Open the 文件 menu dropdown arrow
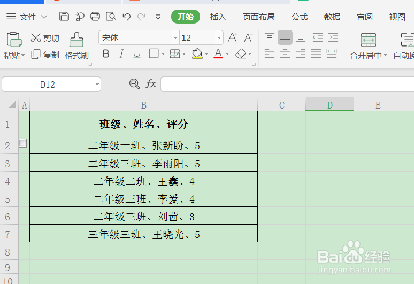Viewport: 414px width, 284px height. [x=44, y=17]
